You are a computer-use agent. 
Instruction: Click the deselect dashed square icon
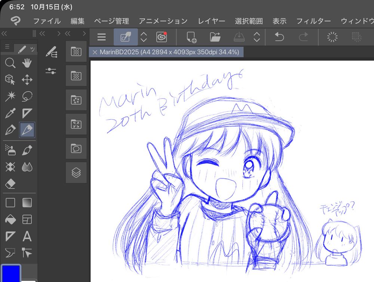356,37
